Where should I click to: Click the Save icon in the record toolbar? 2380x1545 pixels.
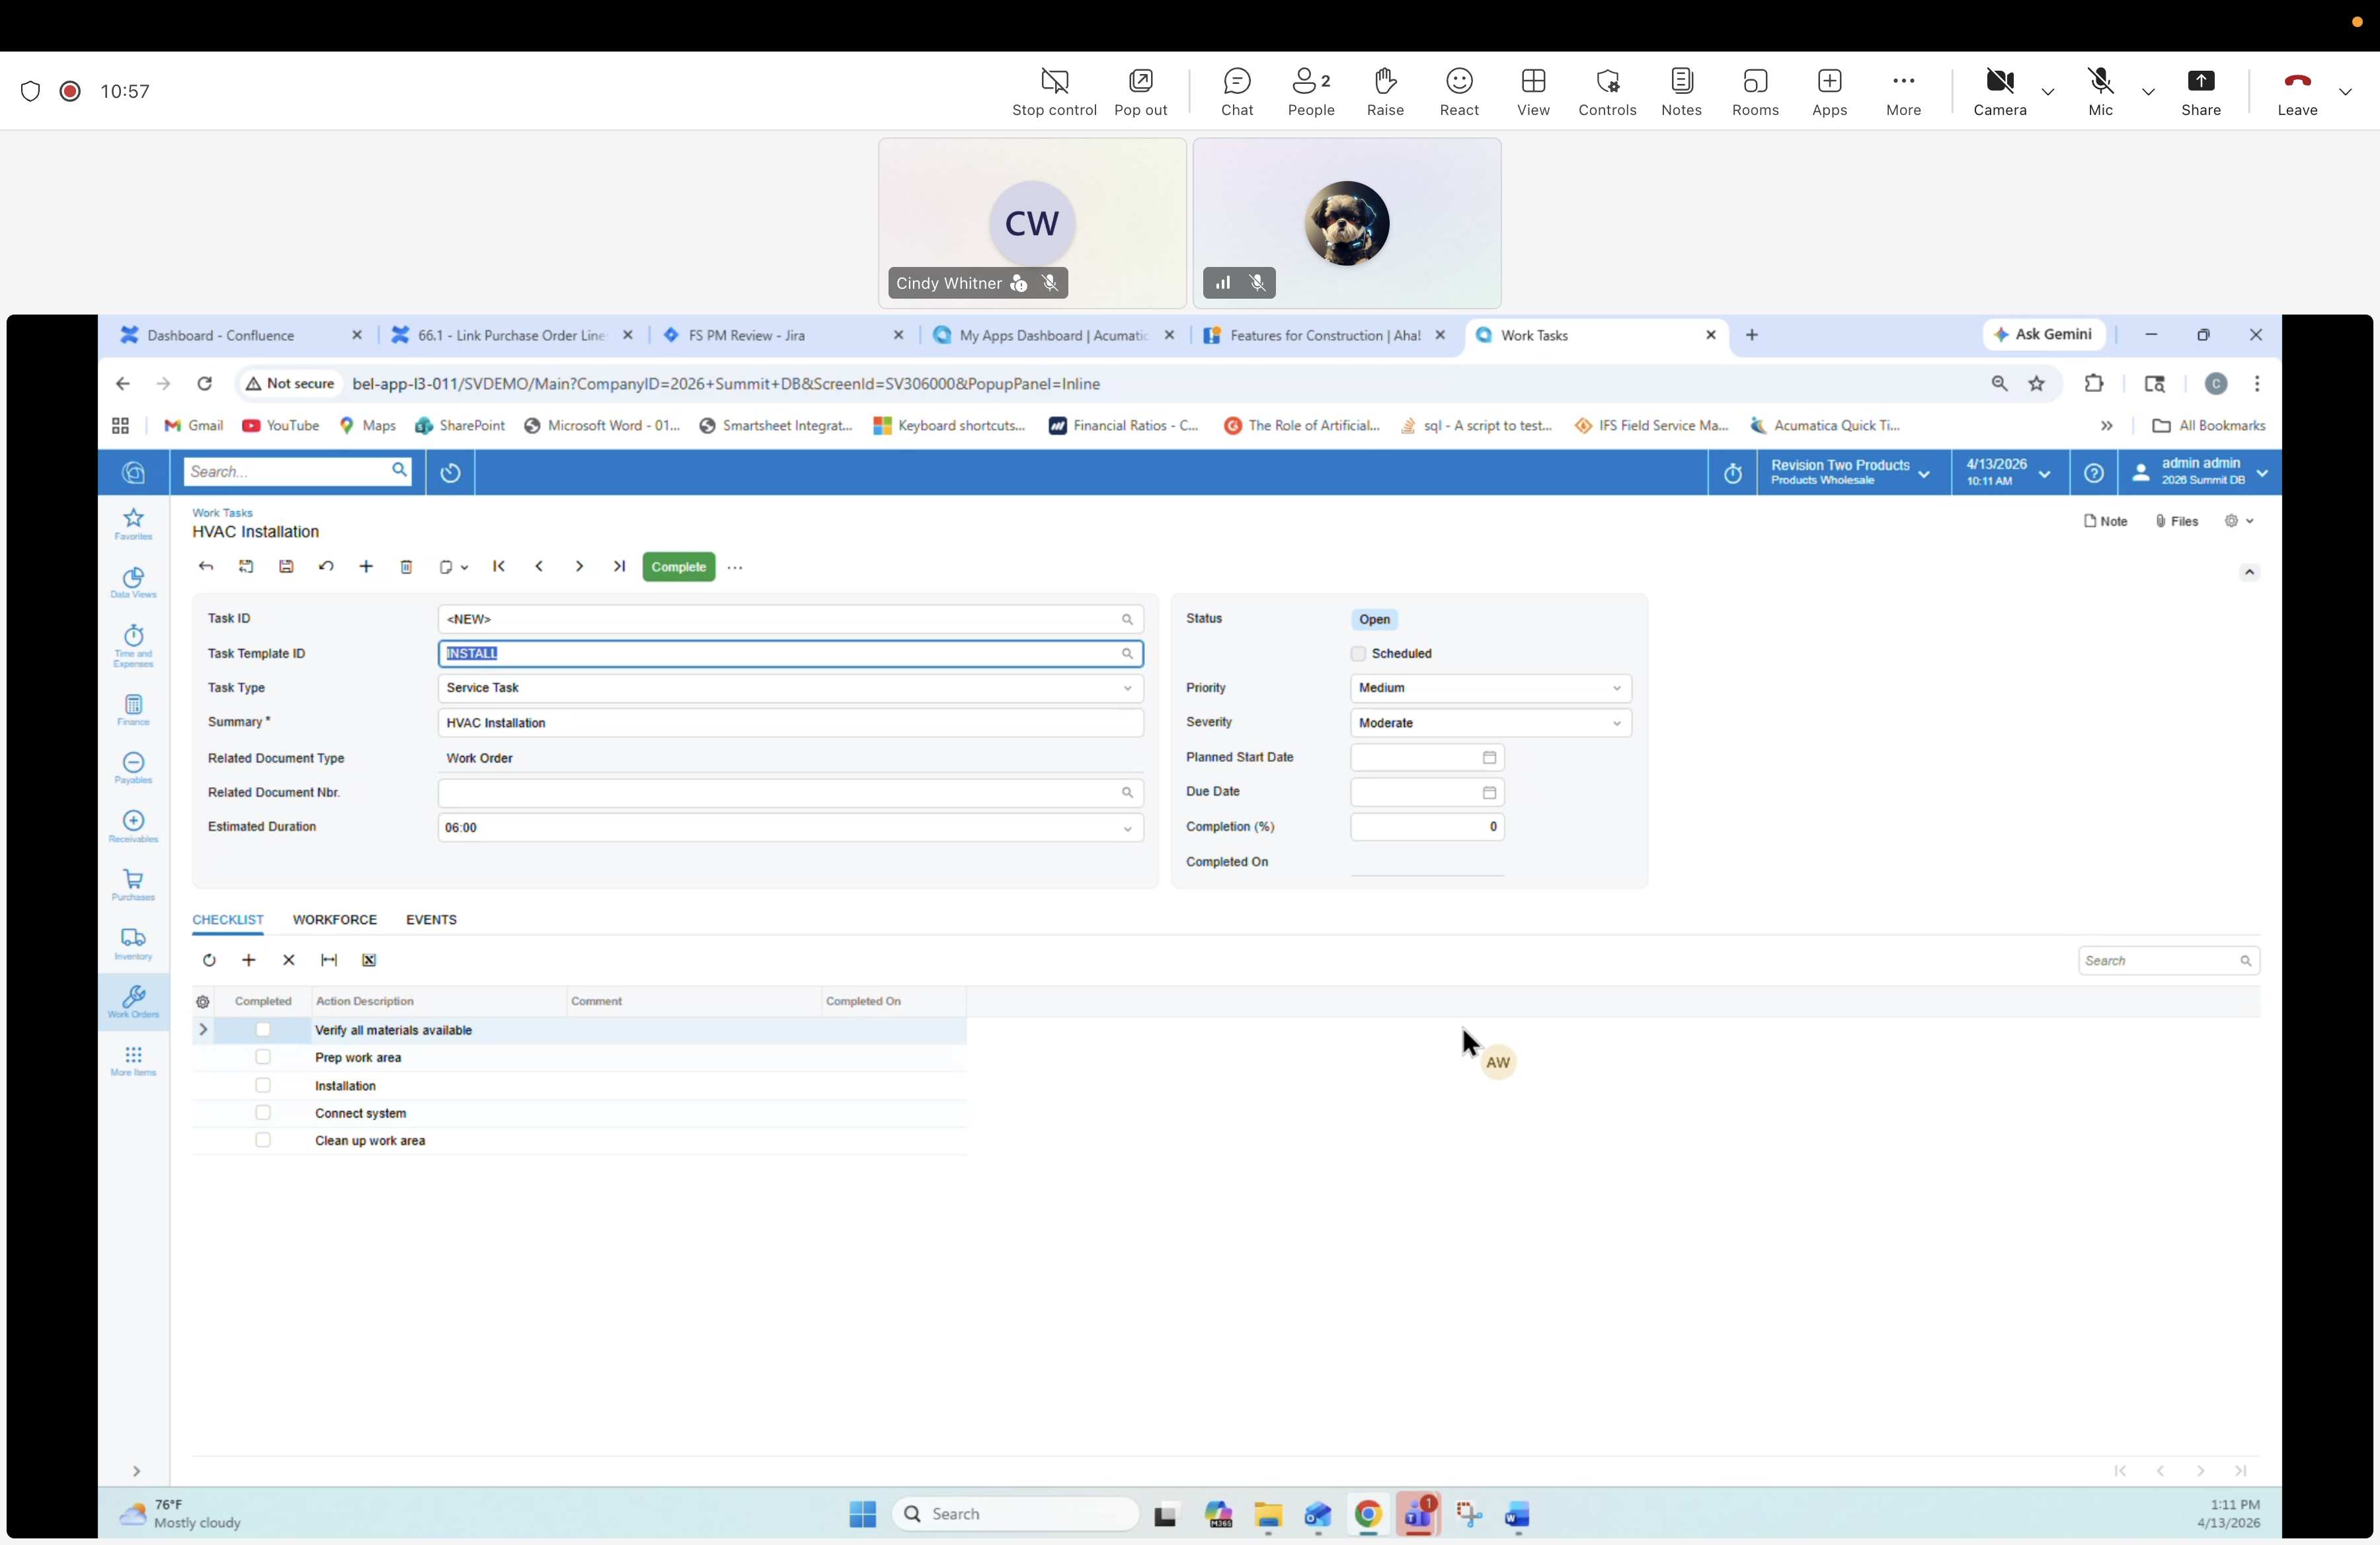click(287, 566)
